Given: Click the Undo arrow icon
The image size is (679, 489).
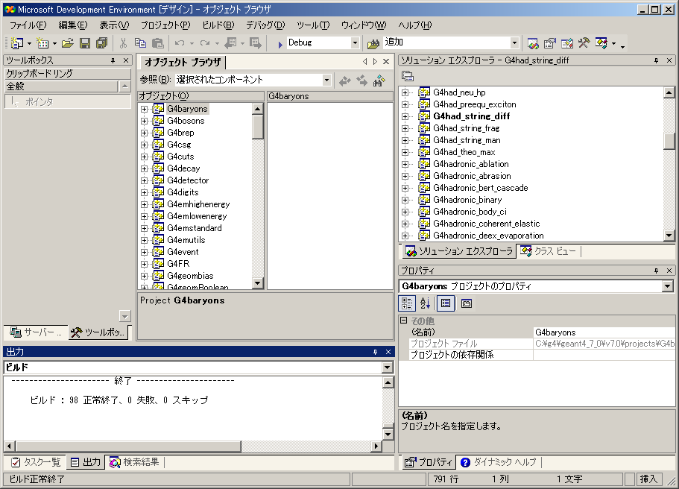Looking at the screenshot, I should point(180,43).
